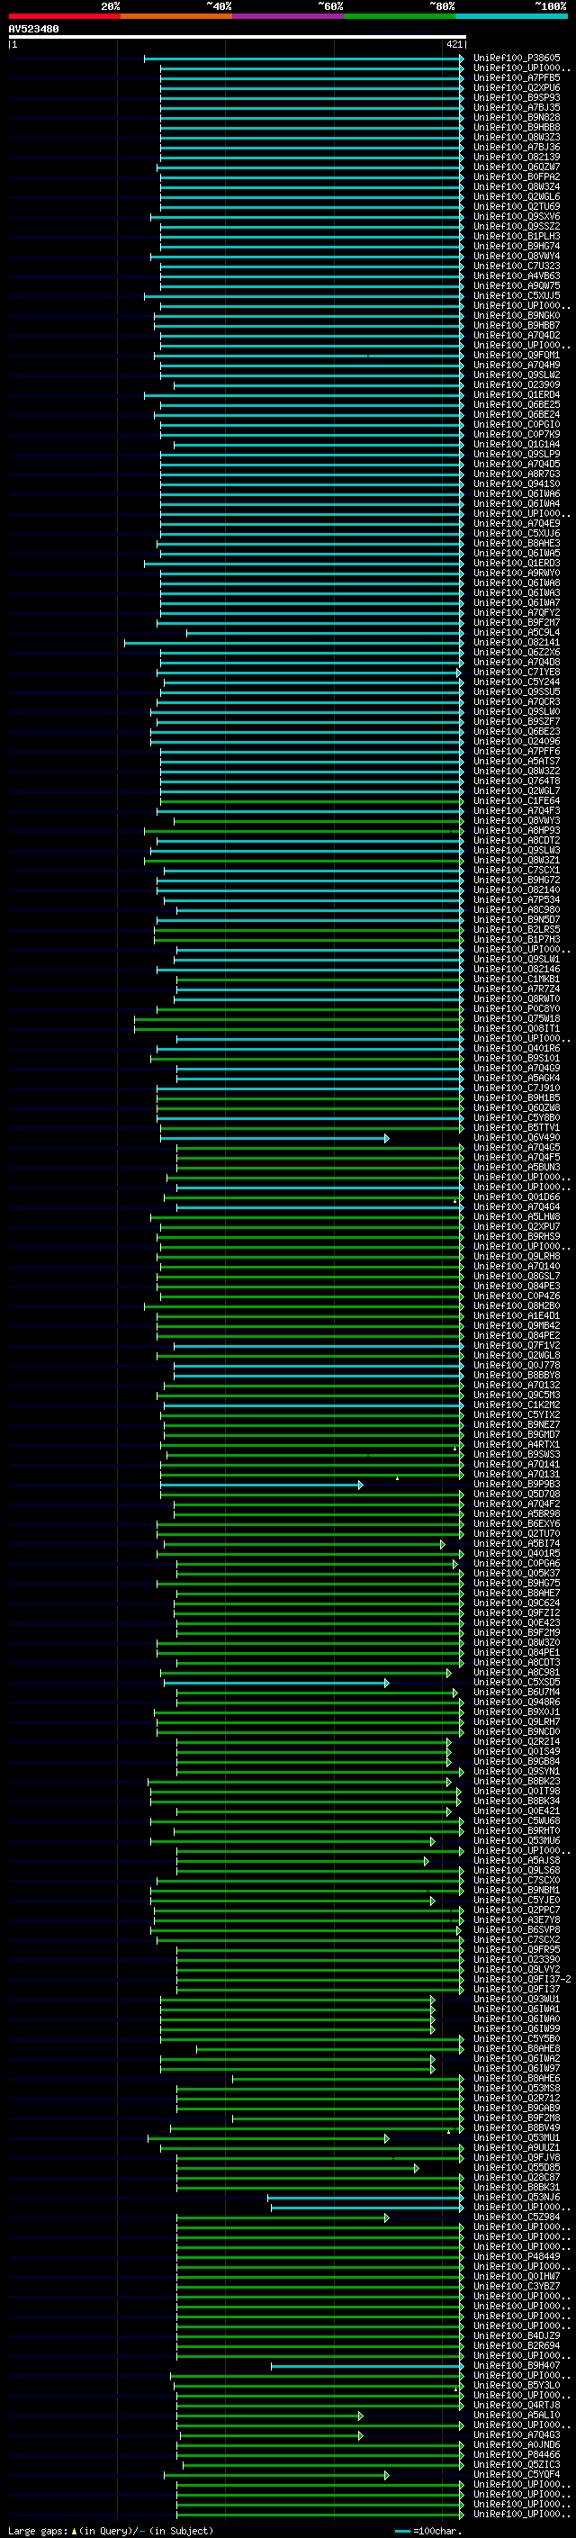576x2538 pixels.
Task: Click the cyan ~100% identity legend segment
Action: (511, 17)
